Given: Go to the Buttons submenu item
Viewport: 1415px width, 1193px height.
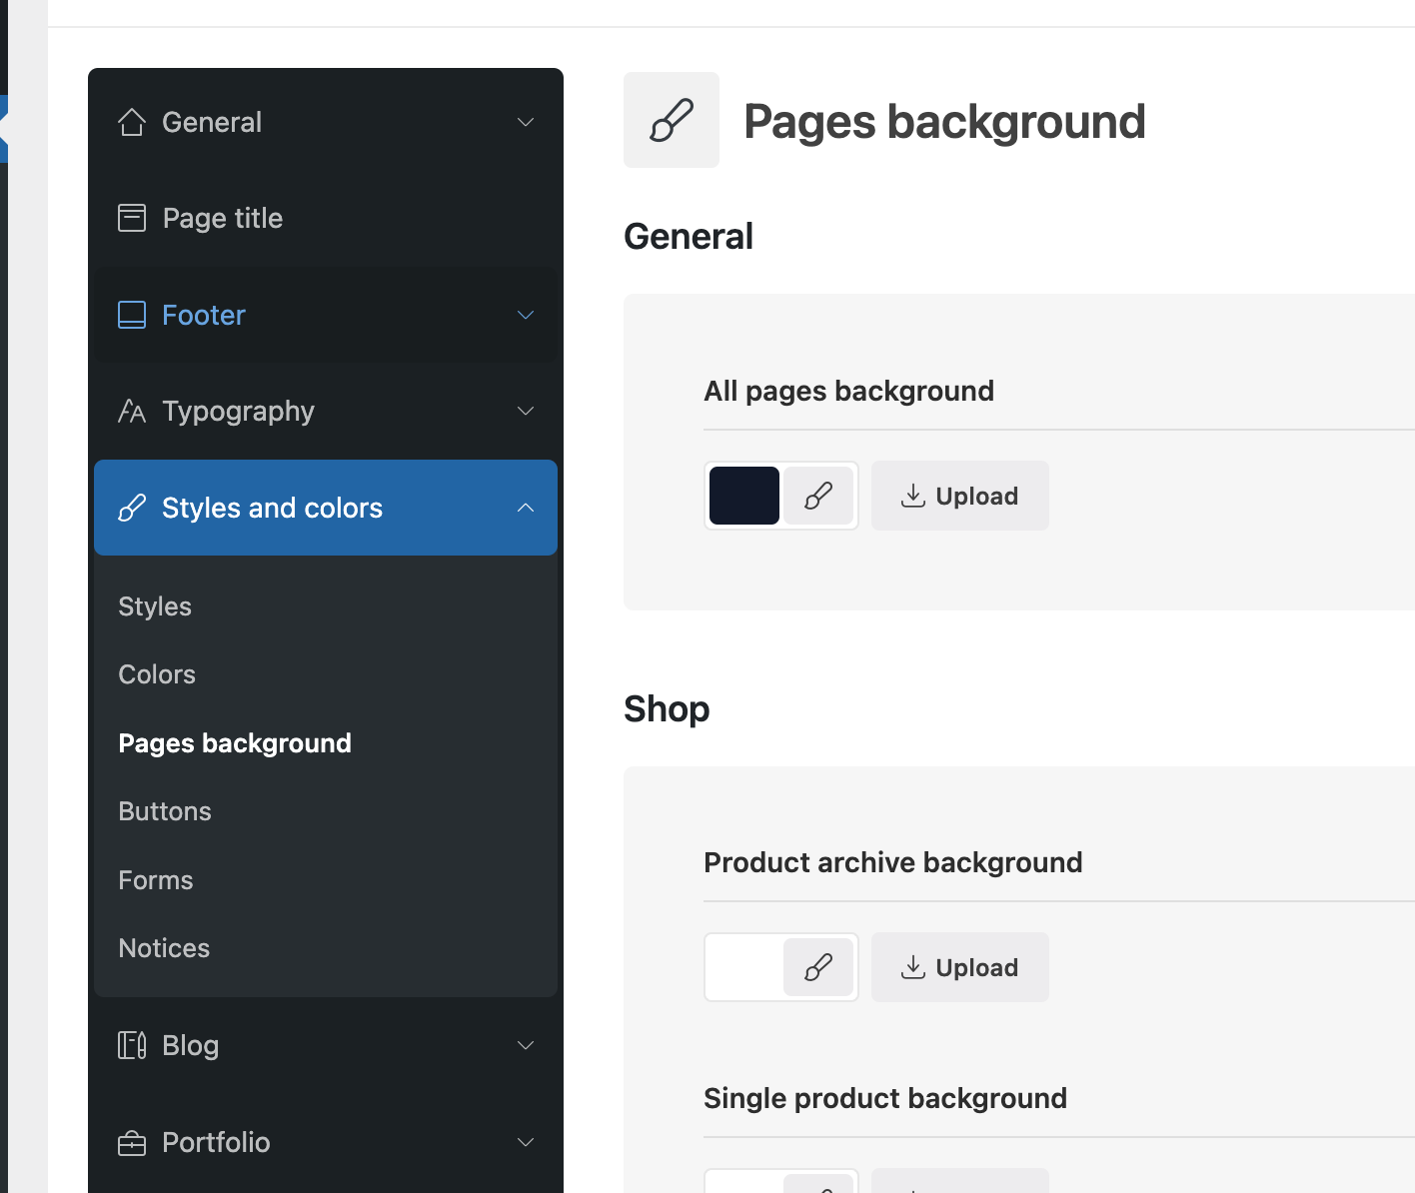Looking at the screenshot, I should click(165, 811).
